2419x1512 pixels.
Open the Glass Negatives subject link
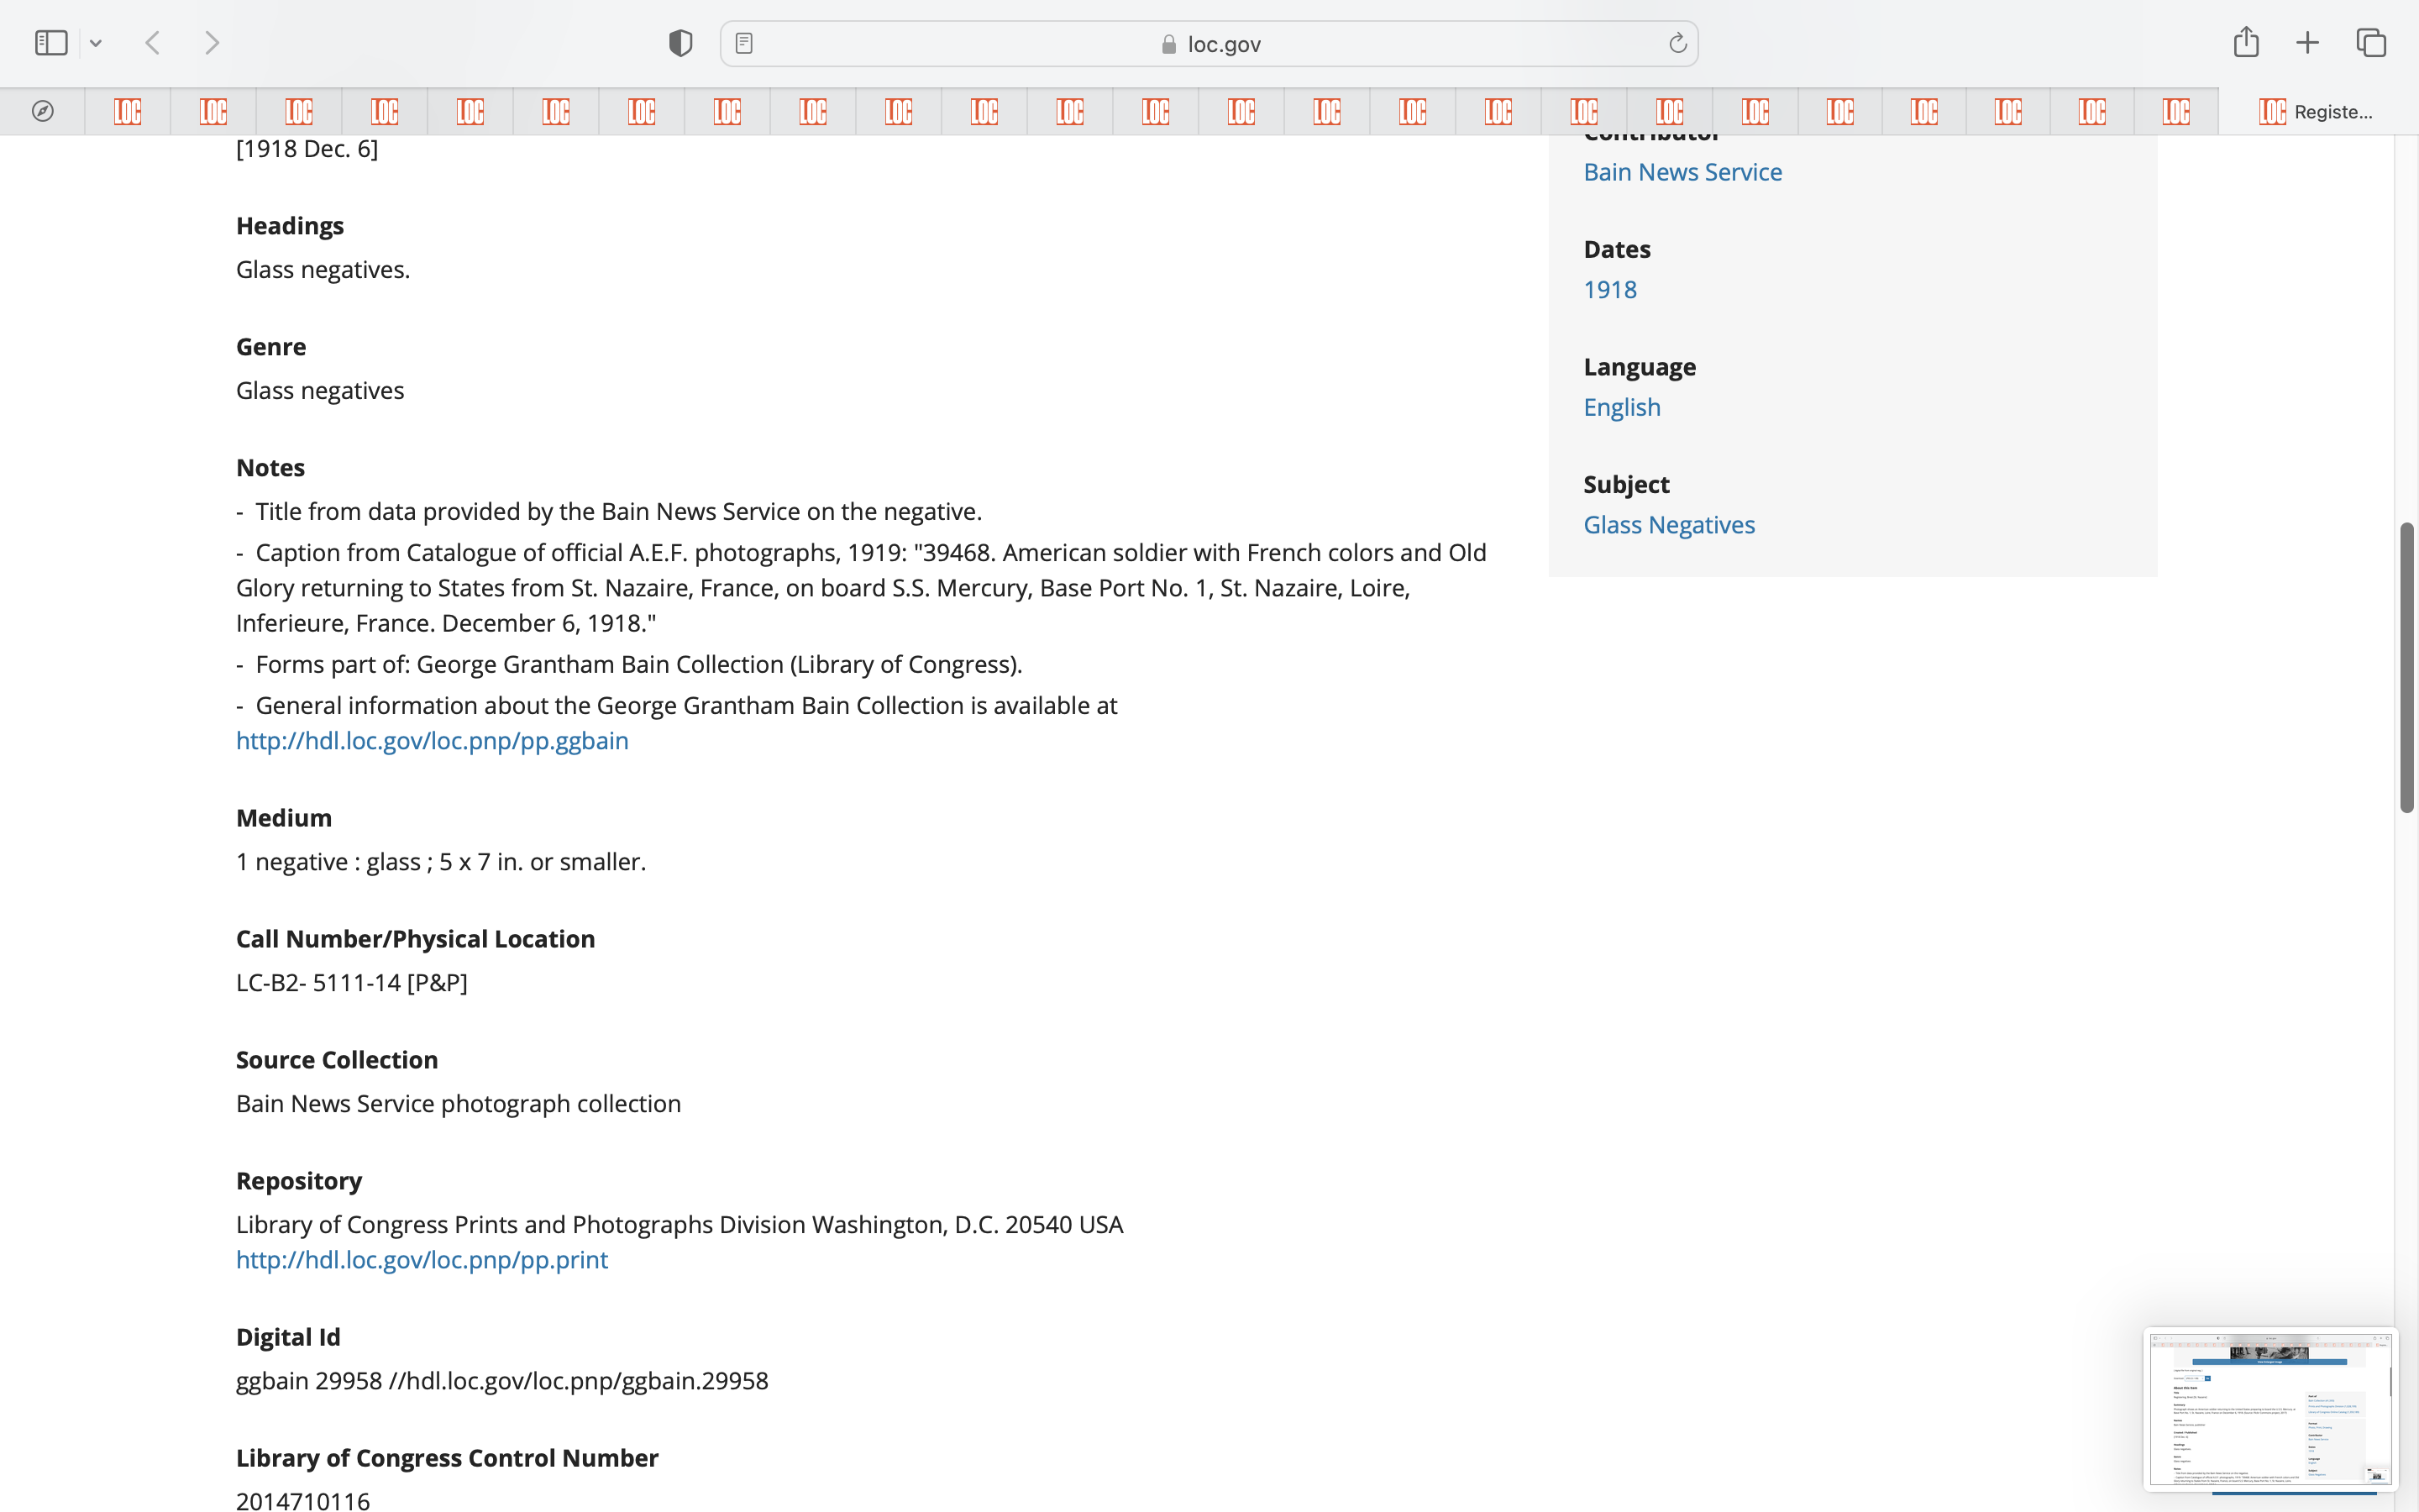1668,525
